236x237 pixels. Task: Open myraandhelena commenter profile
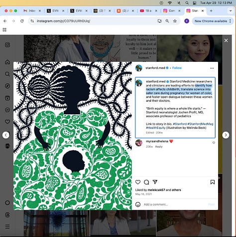(157, 141)
